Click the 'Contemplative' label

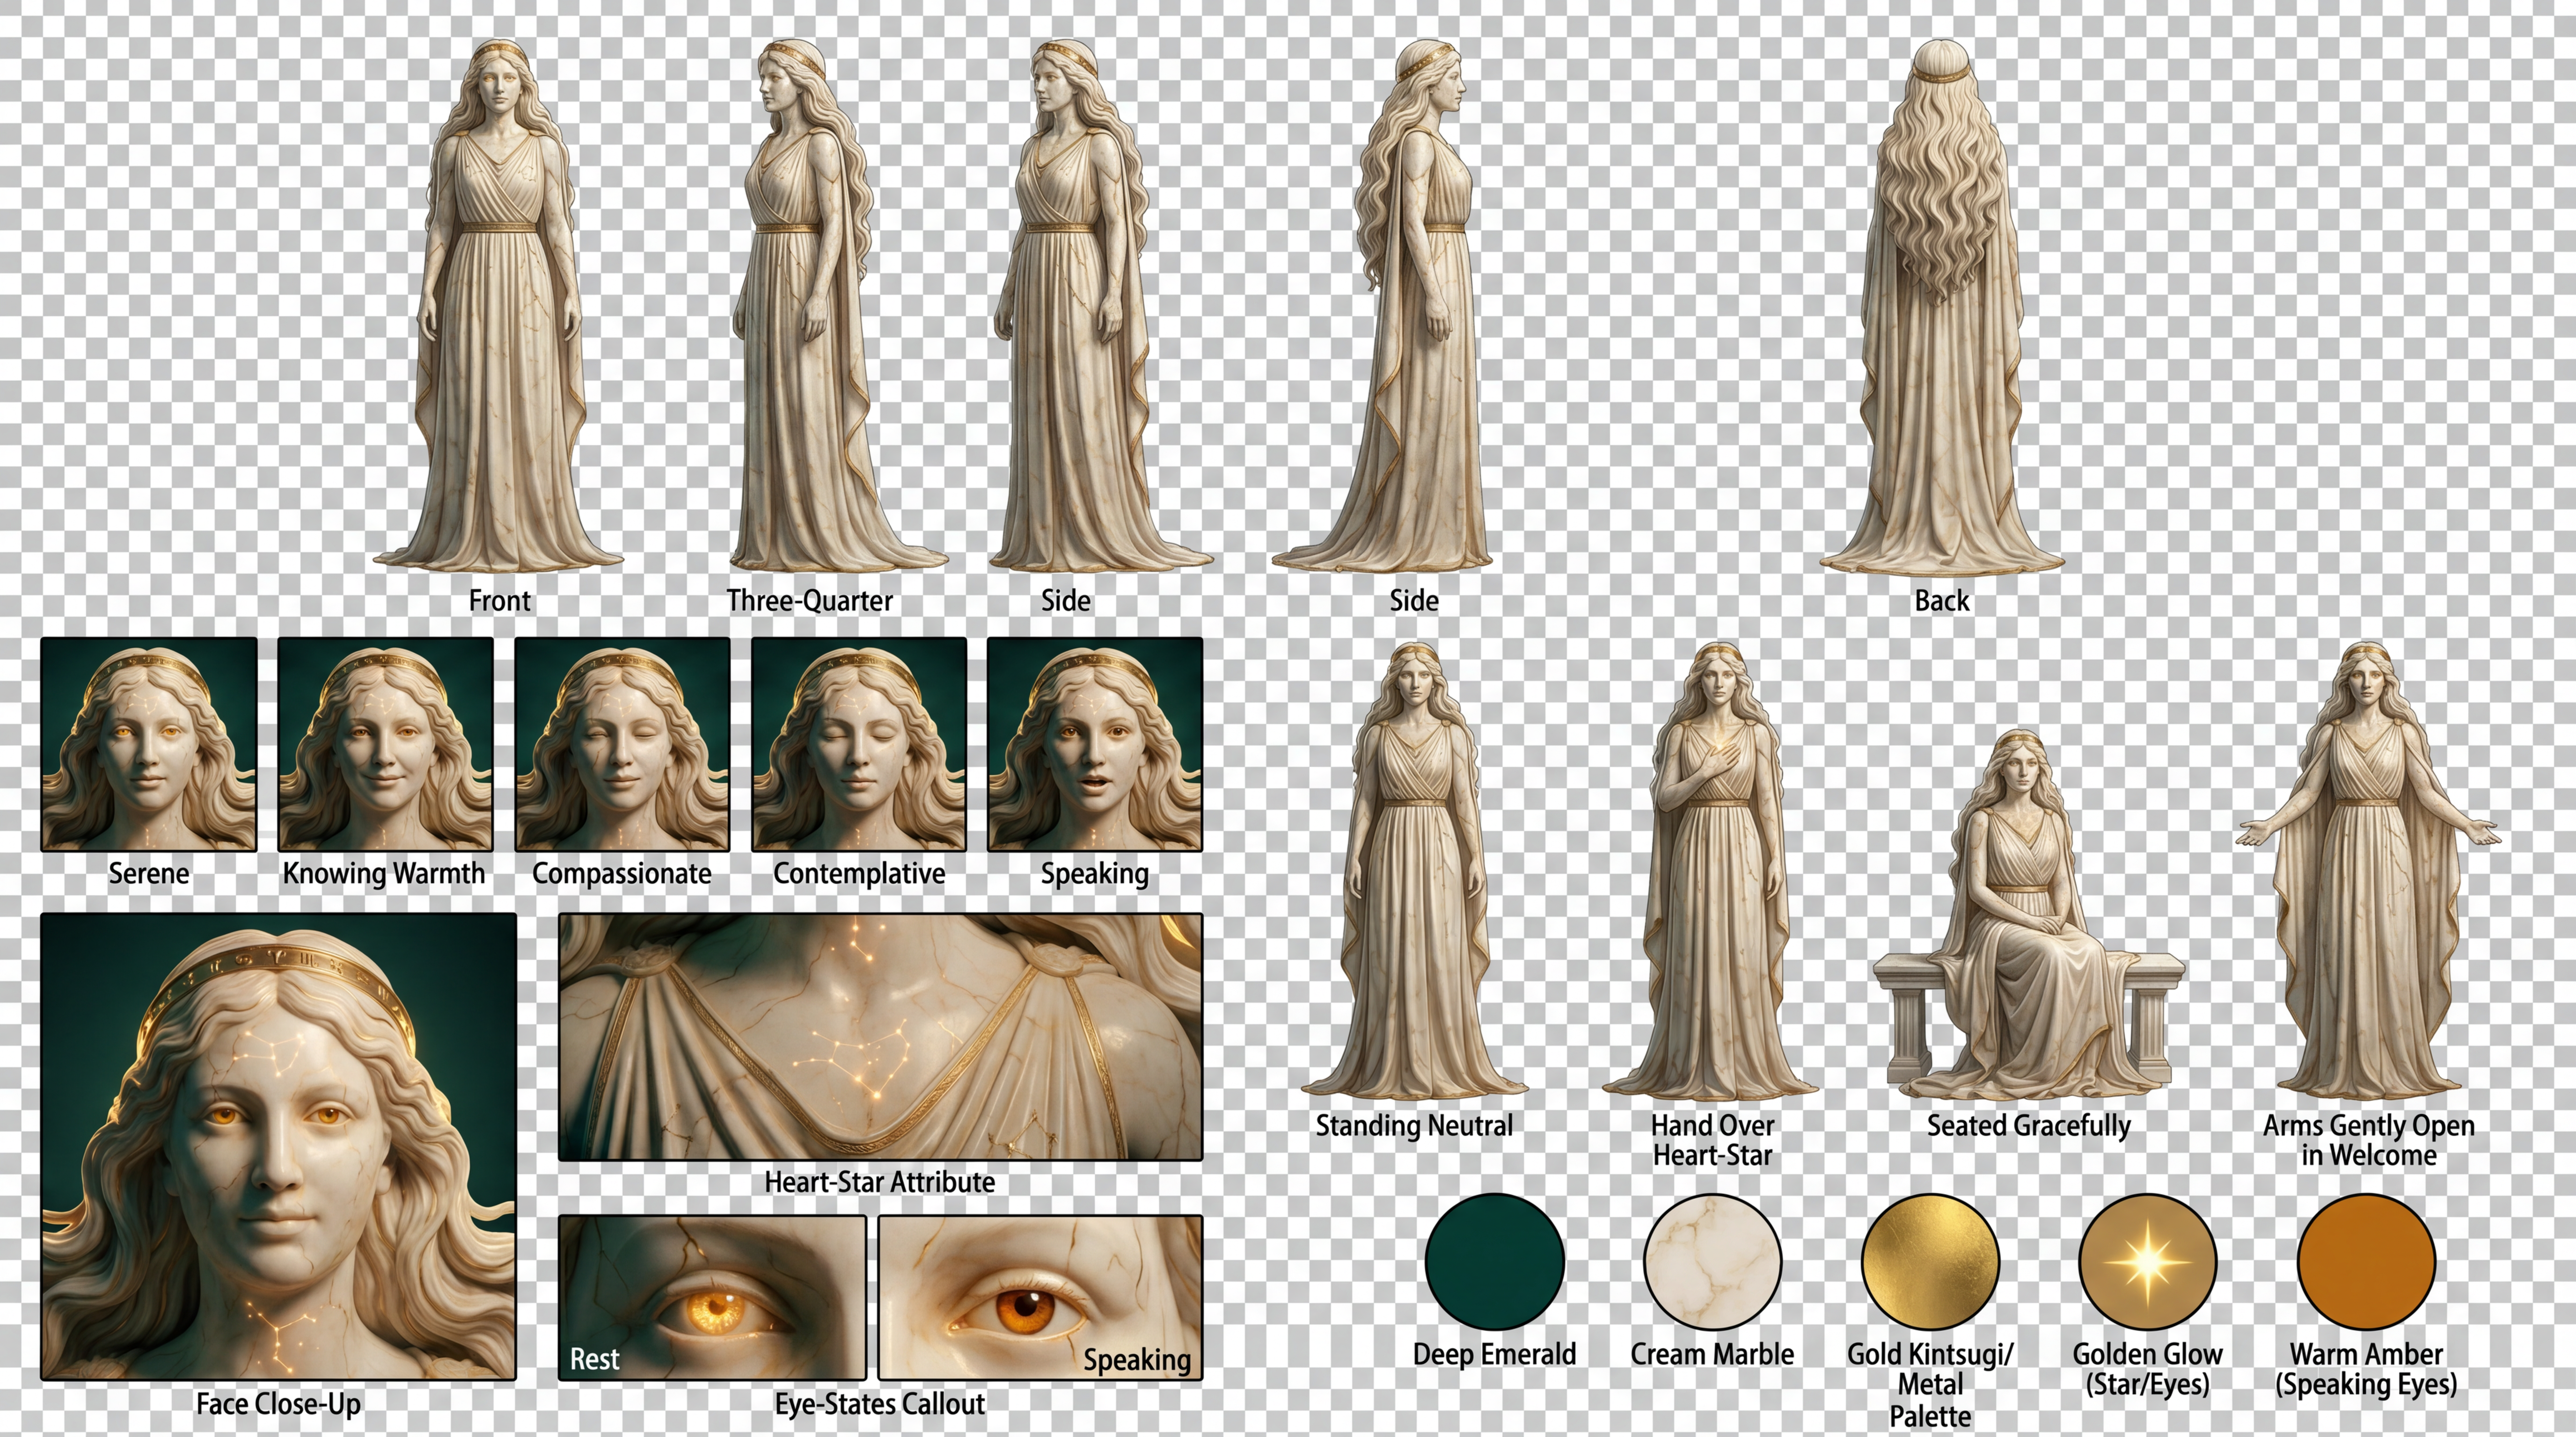pyautogui.click(x=859, y=873)
